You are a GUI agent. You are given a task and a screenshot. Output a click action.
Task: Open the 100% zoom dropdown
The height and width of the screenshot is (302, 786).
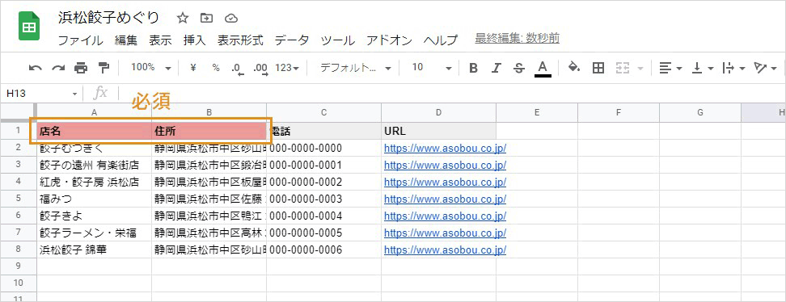pyautogui.click(x=151, y=68)
